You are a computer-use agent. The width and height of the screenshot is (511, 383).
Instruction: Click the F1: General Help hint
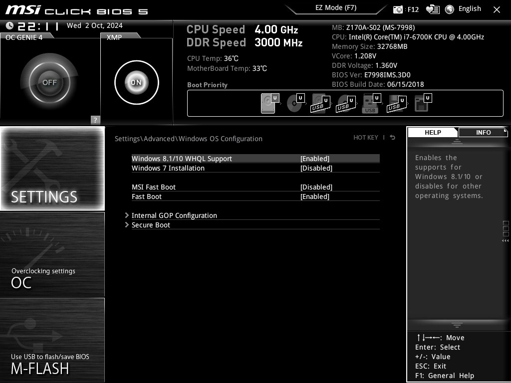(445, 376)
